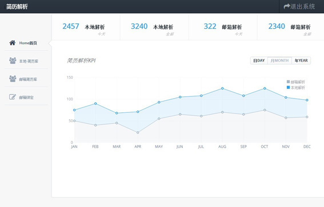This screenshot has height=207, width=324.
Task: Select the blue 本地解析 point for APR
Action: point(138,112)
